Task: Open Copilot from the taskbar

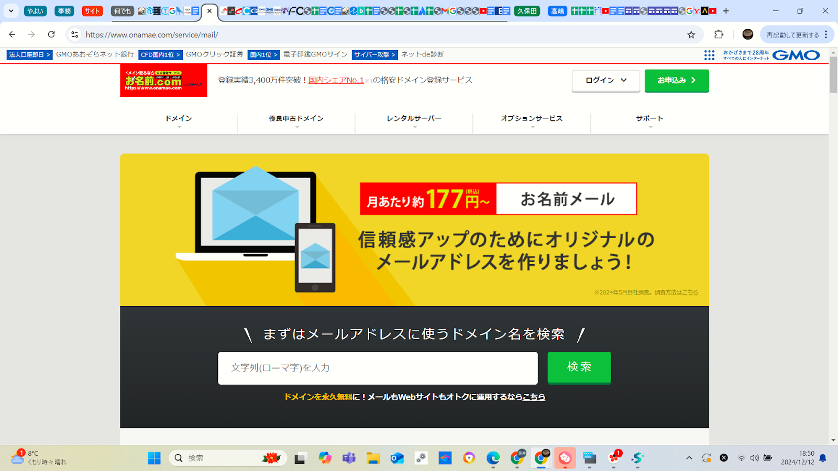Action: pyautogui.click(x=325, y=458)
